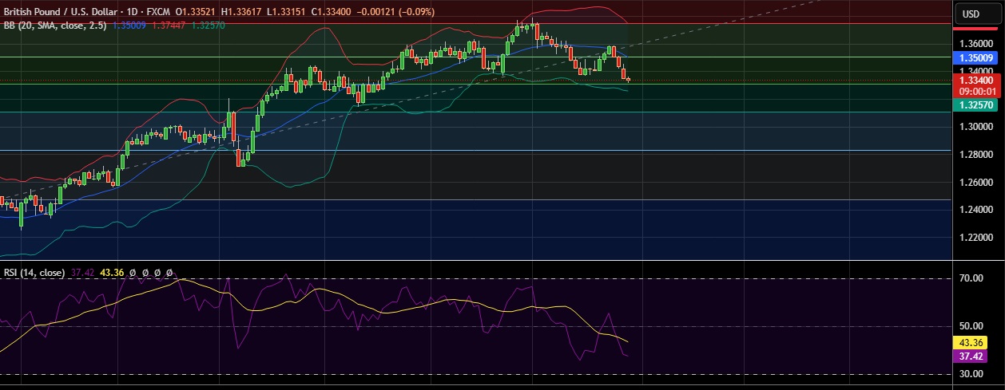Click the purple RSI value 37.42 in legend
This screenshot has width=1005, height=390.
click(x=82, y=273)
